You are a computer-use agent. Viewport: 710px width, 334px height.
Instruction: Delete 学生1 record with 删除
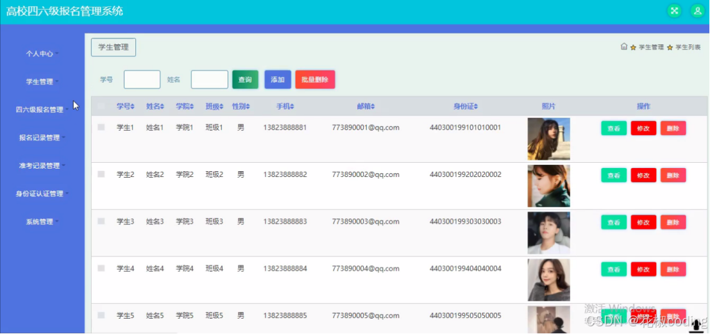pos(673,128)
